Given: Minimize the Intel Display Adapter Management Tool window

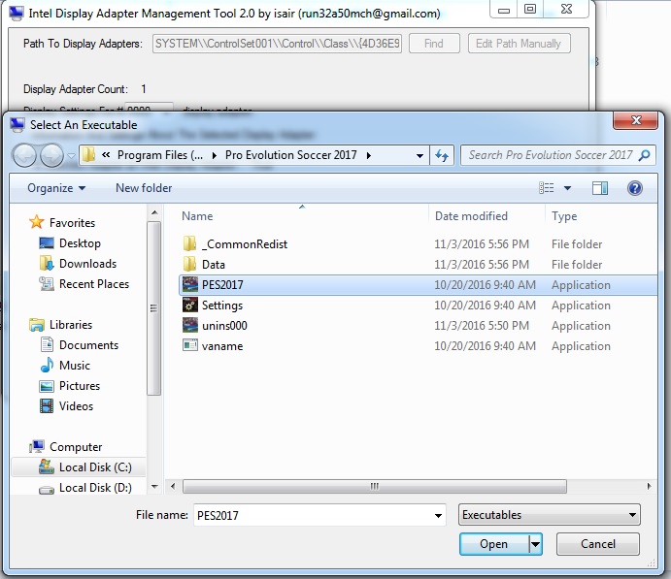Looking at the screenshot, I should coord(504,9).
